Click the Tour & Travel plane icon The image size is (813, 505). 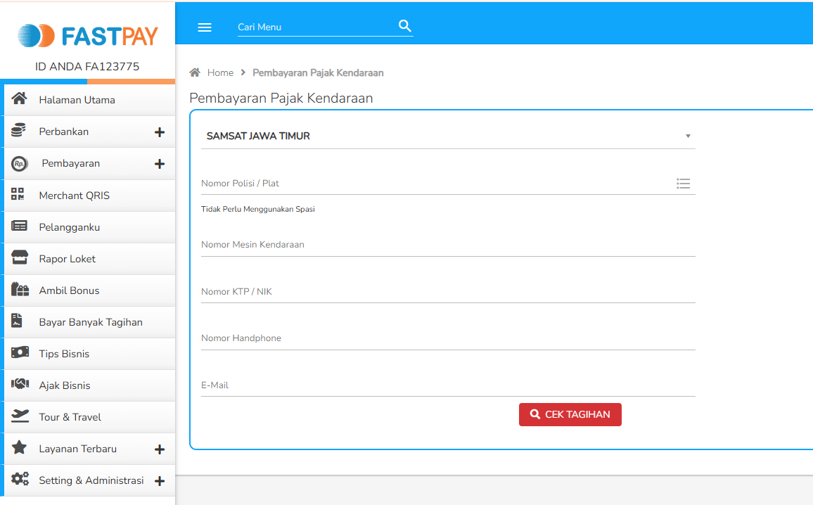(19, 416)
